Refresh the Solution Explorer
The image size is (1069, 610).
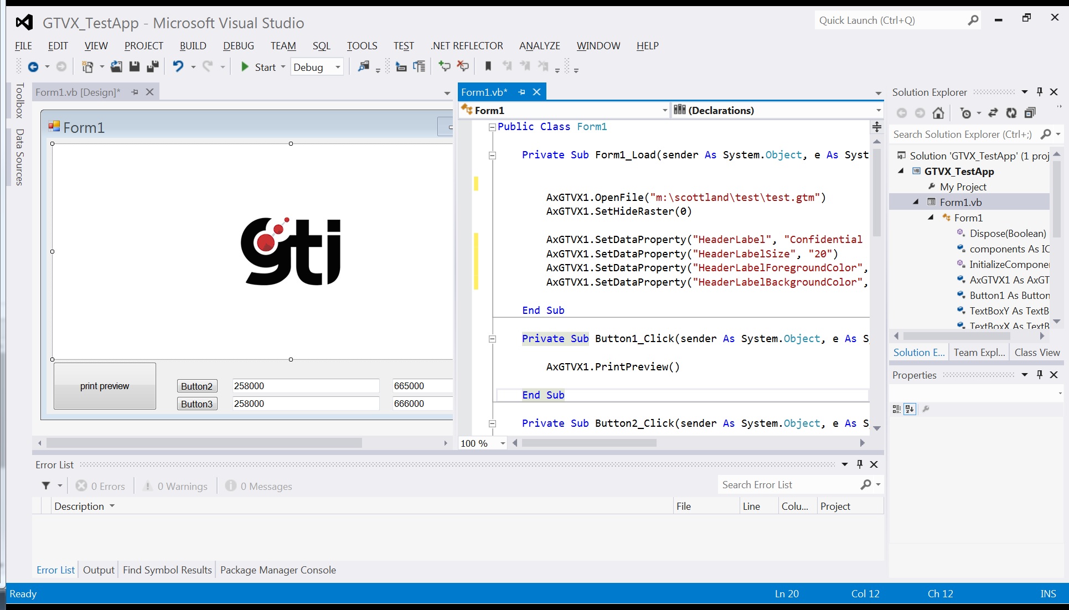click(1011, 113)
